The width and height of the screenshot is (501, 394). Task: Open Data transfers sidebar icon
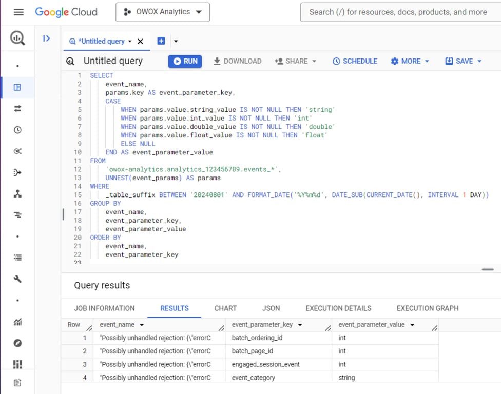(x=17, y=109)
